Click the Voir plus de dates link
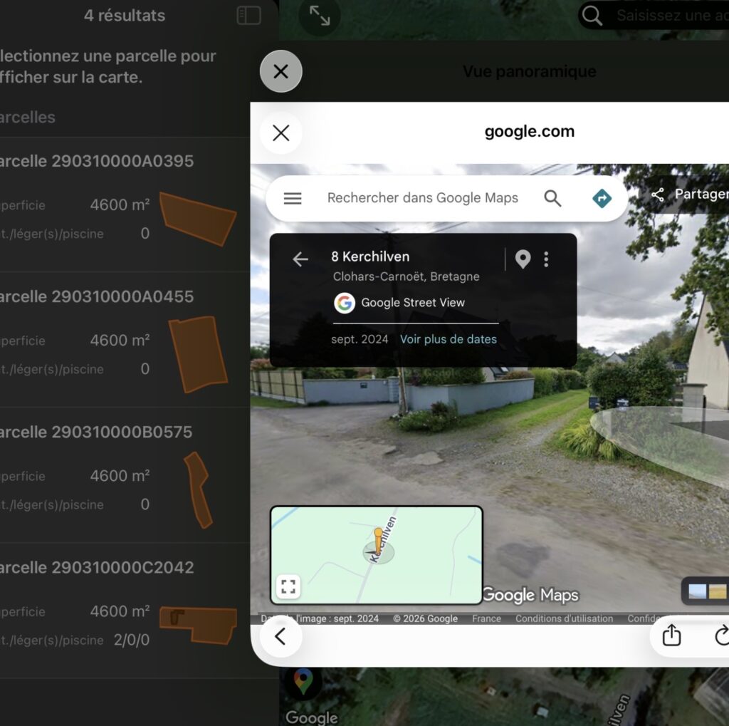The width and height of the screenshot is (729, 726). click(x=449, y=339)
